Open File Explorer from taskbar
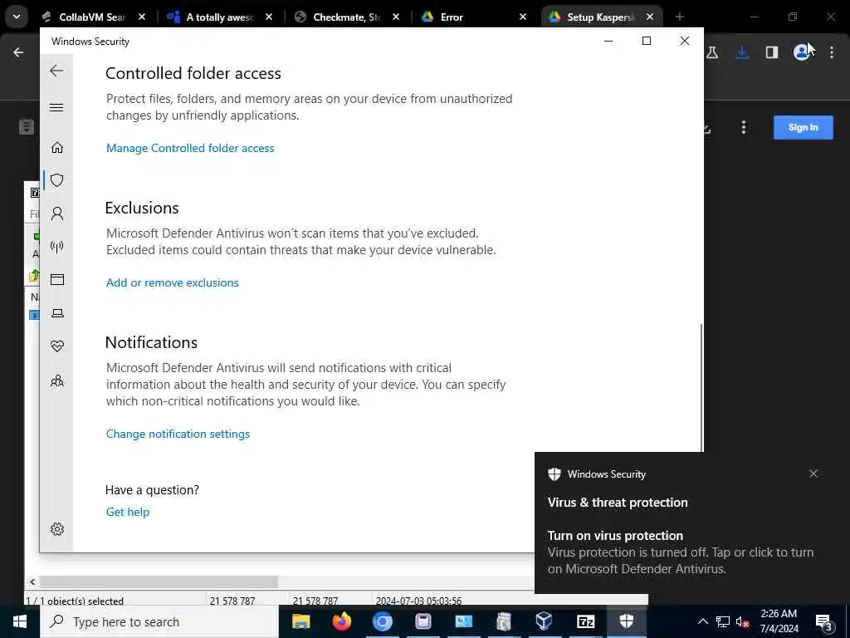Viewport: 850px width, 638px height. pyautogui.click(x=300, y=621)
